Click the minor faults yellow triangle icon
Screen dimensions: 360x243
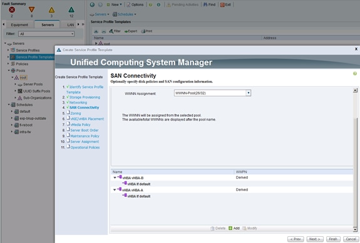coord(52,10)
